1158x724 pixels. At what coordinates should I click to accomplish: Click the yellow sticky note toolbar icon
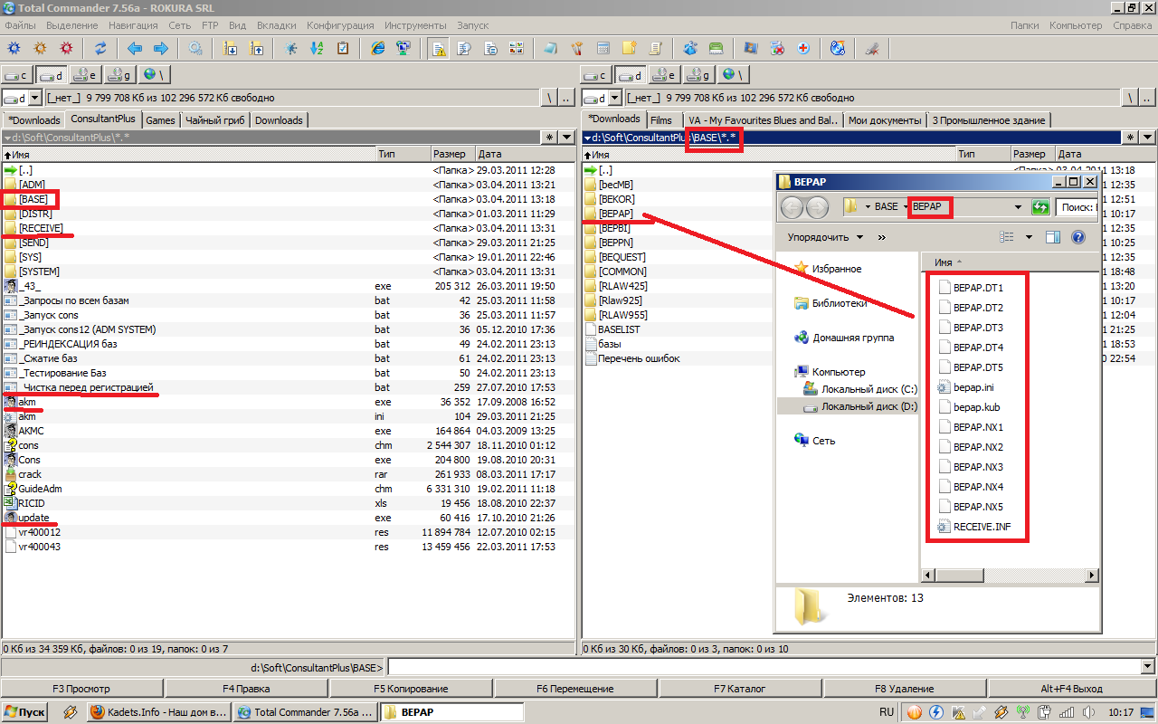point(630,48)
